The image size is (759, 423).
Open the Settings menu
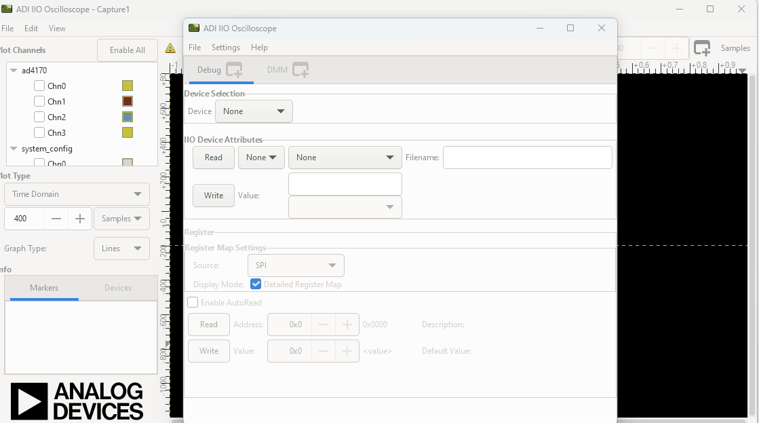[225, 48]
